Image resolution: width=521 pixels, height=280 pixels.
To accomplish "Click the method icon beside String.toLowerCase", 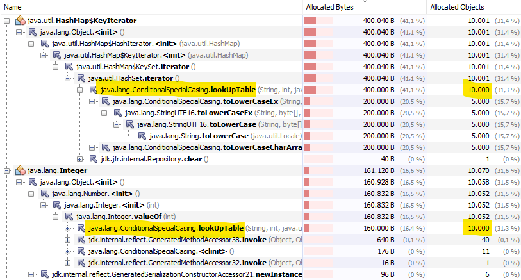I will [x=141, y=136].
